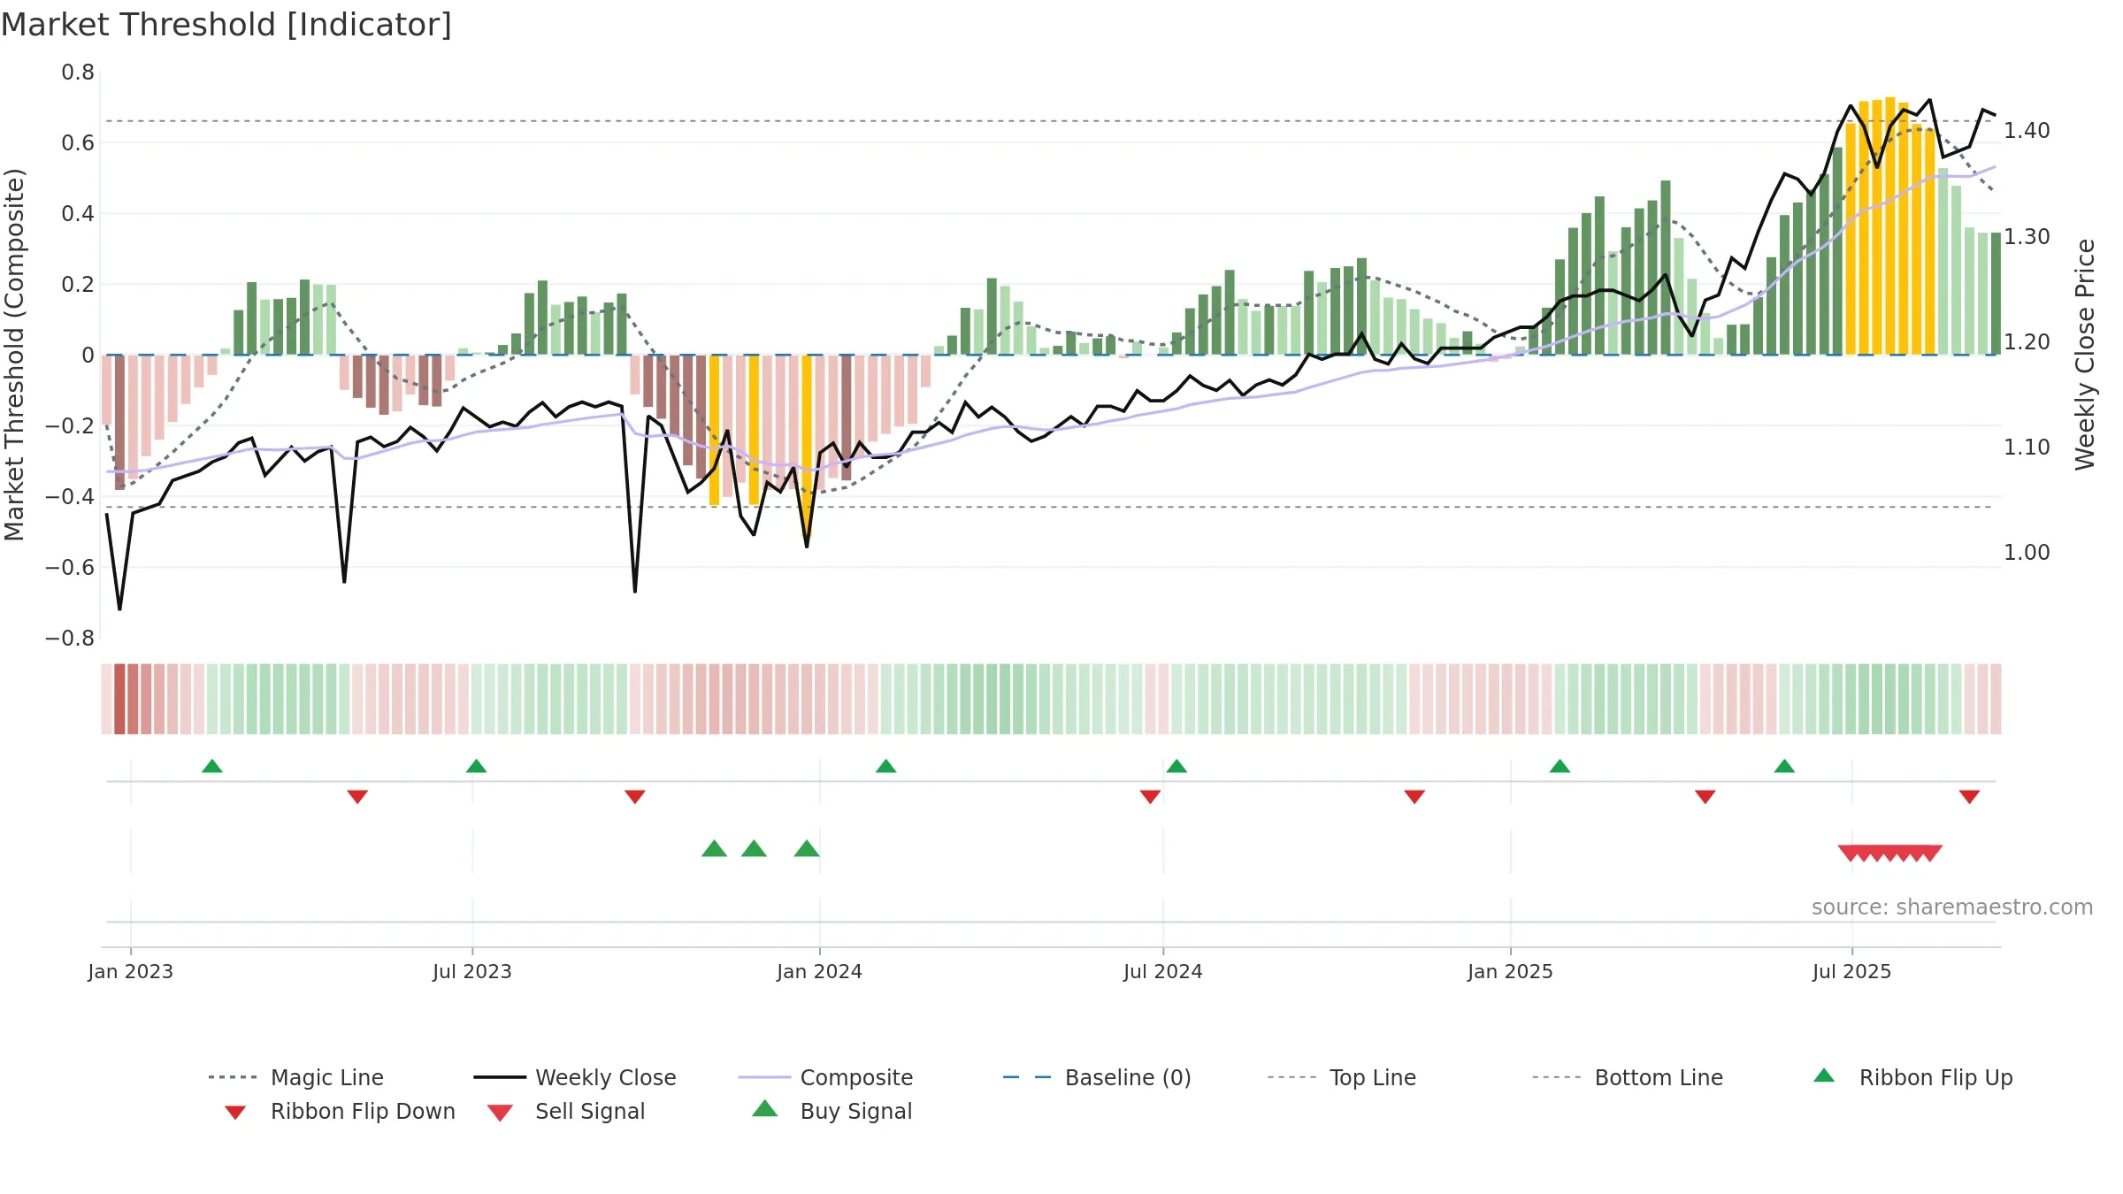Click the 1.40 price axis label
Screen dimensions: 2123x1194
pyautogui.click(x=2027, y=131)
